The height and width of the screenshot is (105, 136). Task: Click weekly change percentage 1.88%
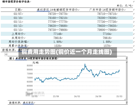pos(107,42)
